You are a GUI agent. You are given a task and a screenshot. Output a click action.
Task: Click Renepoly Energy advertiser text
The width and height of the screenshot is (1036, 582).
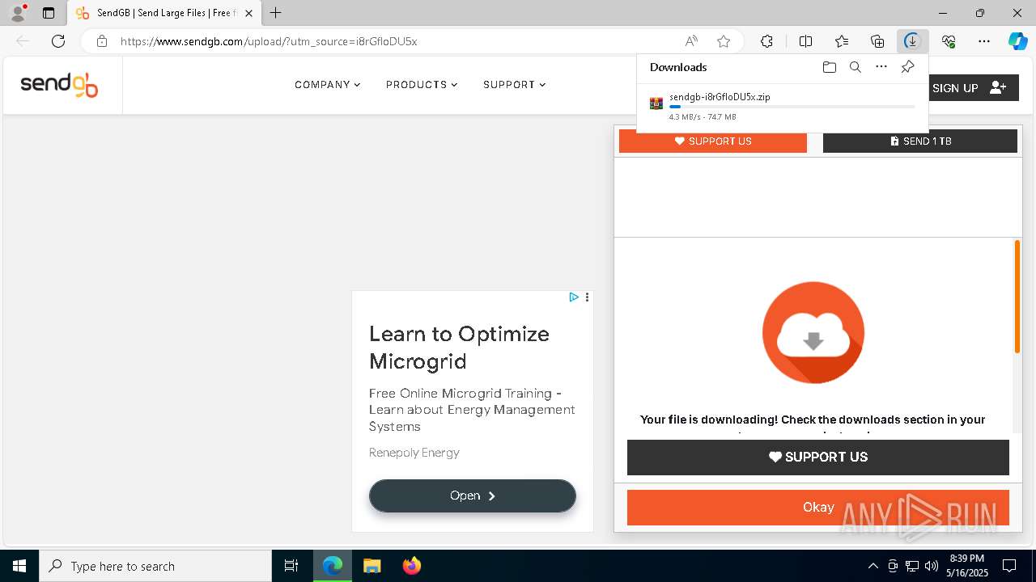[x=414, y=453]
